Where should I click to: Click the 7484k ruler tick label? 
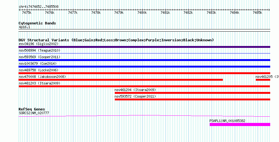pos(234,13)
